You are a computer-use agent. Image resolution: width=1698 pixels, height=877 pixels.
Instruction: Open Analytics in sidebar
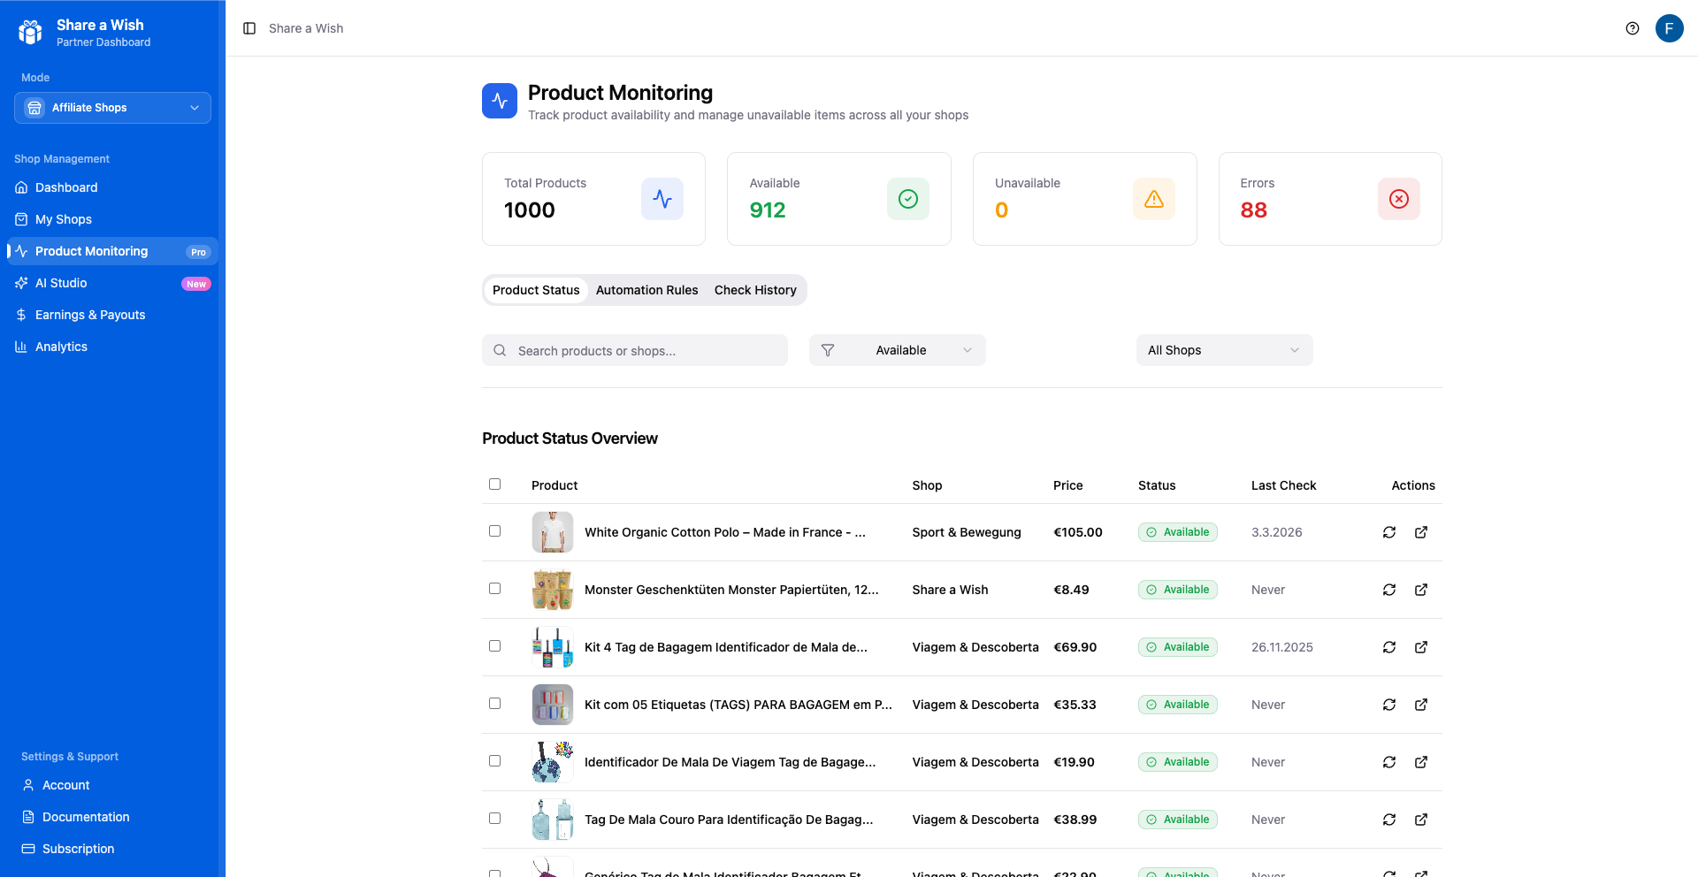[x=112, y=347]
